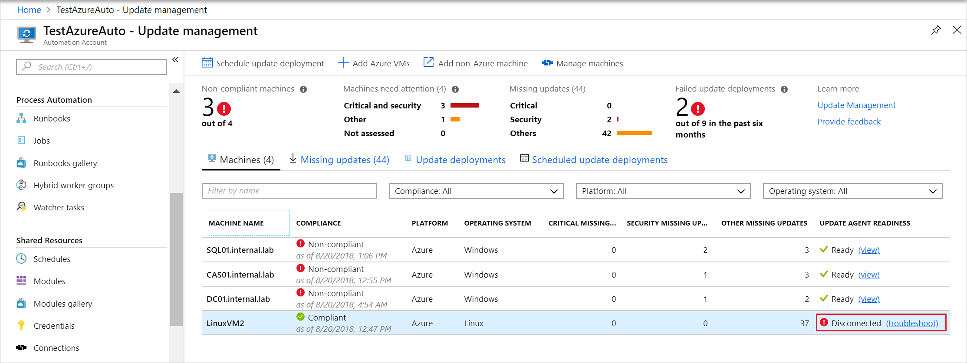
Task: Click the pin blade icon
Action: coord(936,30)
